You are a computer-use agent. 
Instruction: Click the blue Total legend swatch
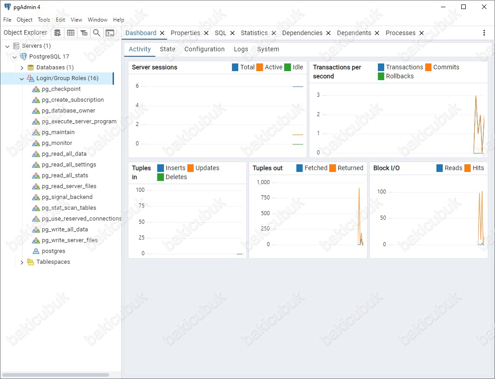[x=235, y=67]
